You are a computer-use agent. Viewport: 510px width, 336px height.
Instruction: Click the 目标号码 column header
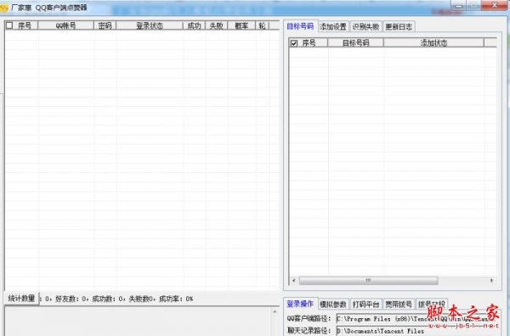click(355, 43)
